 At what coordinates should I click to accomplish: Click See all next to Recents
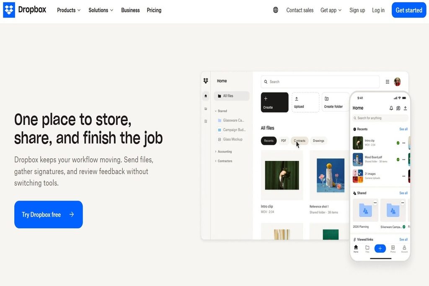[x=403, y=129]
